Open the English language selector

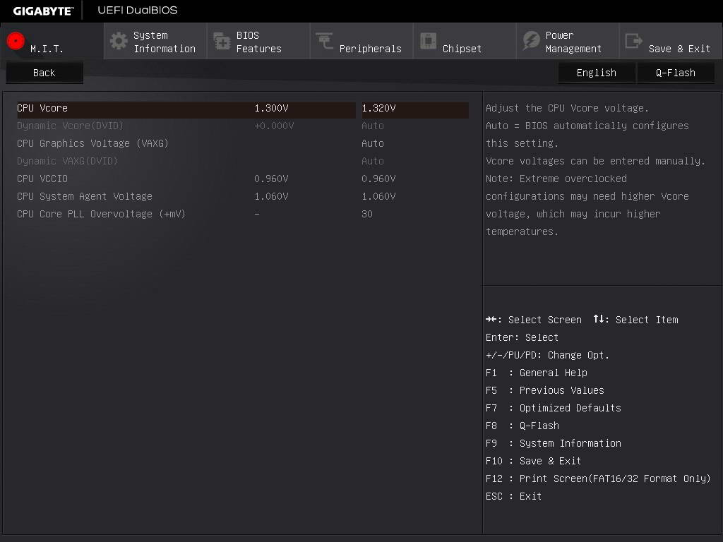tap(597, 73)
